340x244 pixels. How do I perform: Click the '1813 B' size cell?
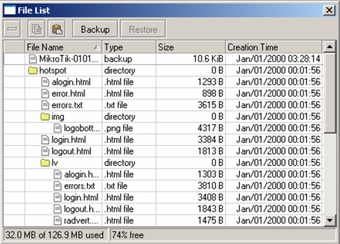tap(210, 151)
